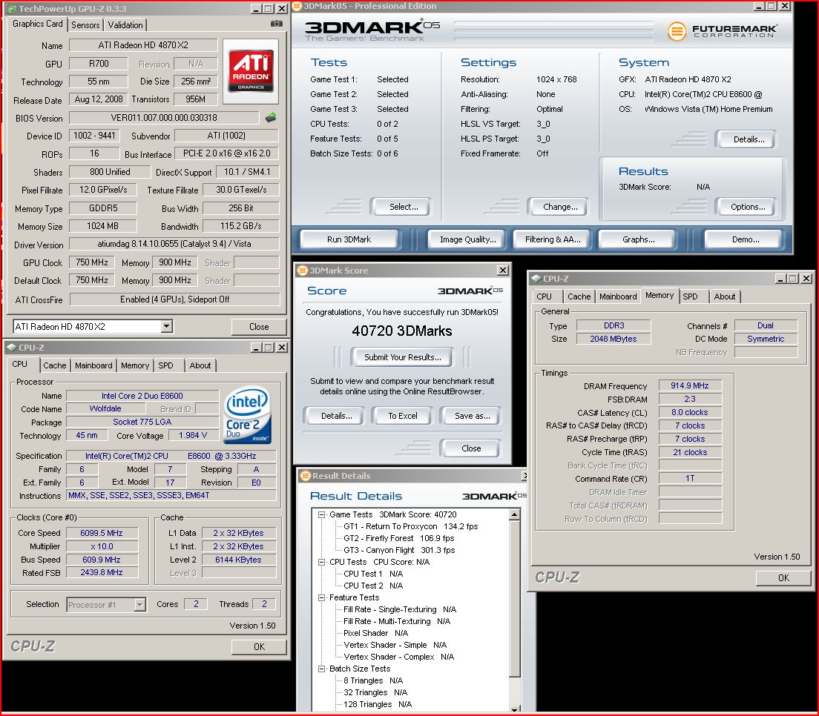The image size is (819, 716).
Task: Click Close button in 3DMark Score dialog
Action: (471, 448)
